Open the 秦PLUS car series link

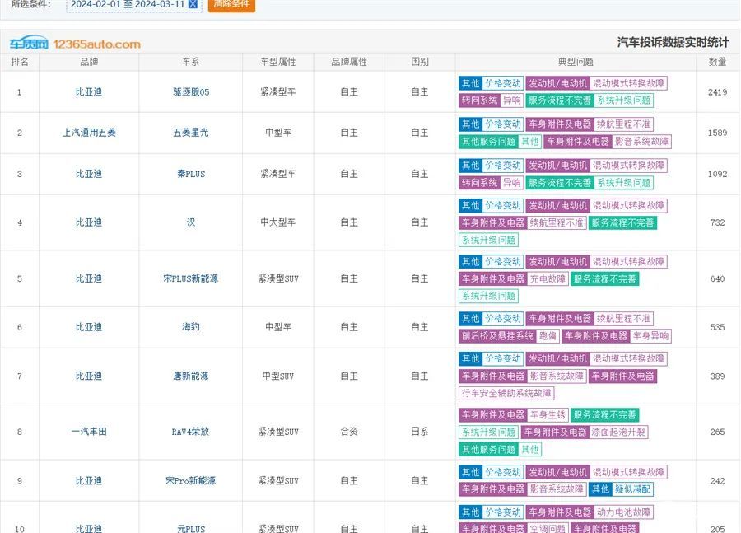click(191, 174)
